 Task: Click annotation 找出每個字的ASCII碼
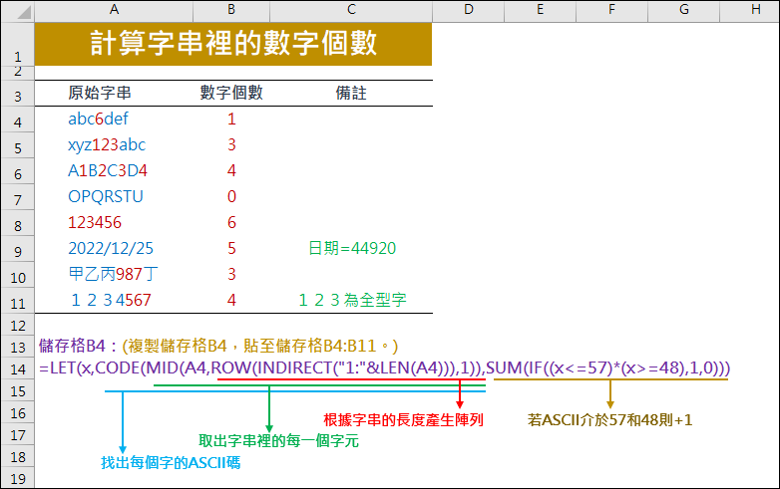[171, 463]
